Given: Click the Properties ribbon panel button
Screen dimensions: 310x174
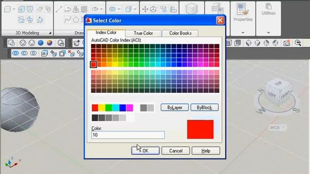Looking at the screenshot, I should pos(243,12).
